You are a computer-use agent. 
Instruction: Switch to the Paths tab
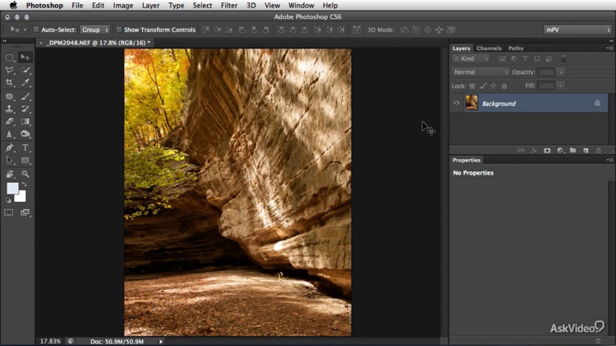point(516,48)
